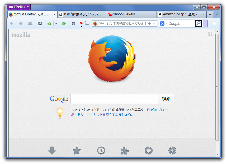Click the Yahoo Y! toolbar icon

81,23
